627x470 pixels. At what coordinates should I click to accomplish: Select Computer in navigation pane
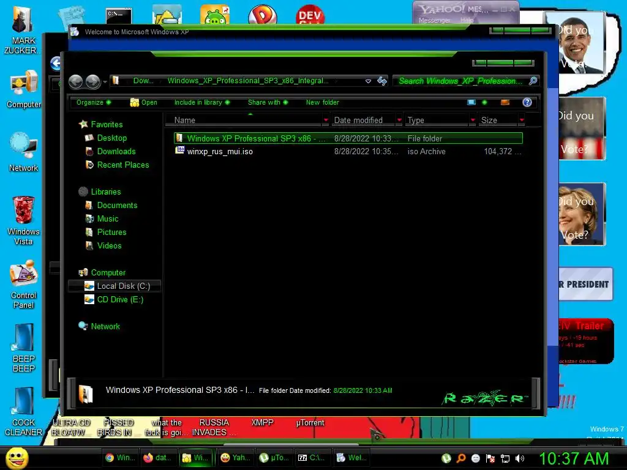(108, 272)
